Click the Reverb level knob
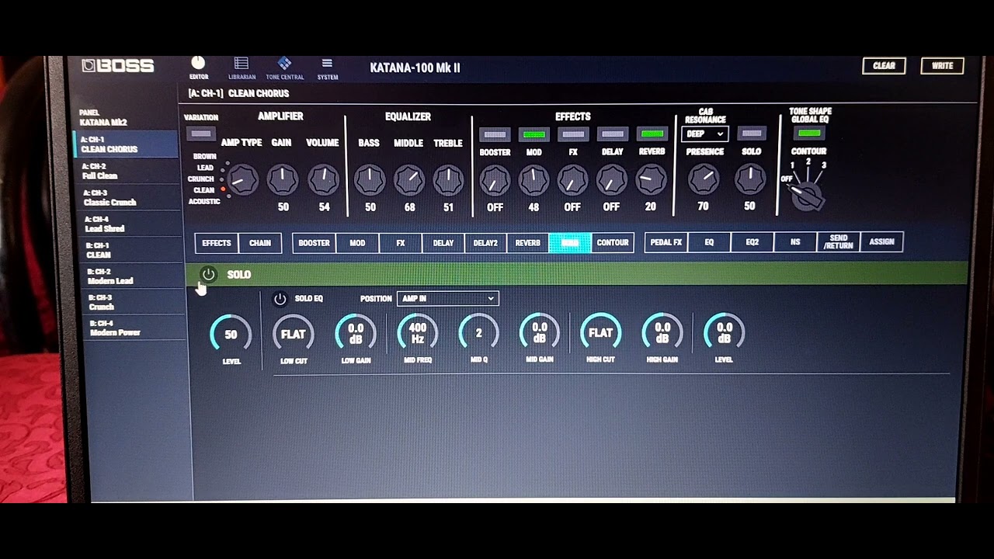 [x=650, y=181]
